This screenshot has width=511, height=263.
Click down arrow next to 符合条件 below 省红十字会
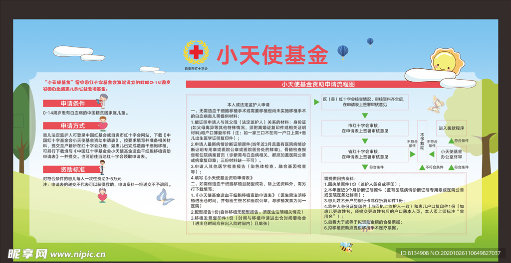[365, 167]
